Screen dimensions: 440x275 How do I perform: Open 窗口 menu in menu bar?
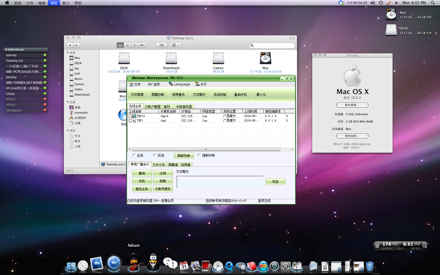(x=66, y=3)
